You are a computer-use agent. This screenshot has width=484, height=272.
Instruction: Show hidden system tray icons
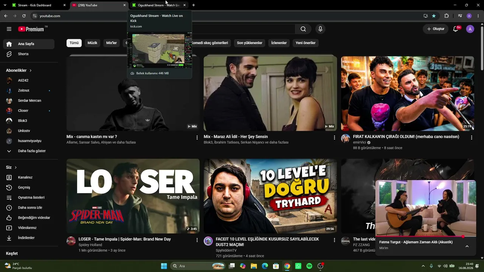(423, 266)
